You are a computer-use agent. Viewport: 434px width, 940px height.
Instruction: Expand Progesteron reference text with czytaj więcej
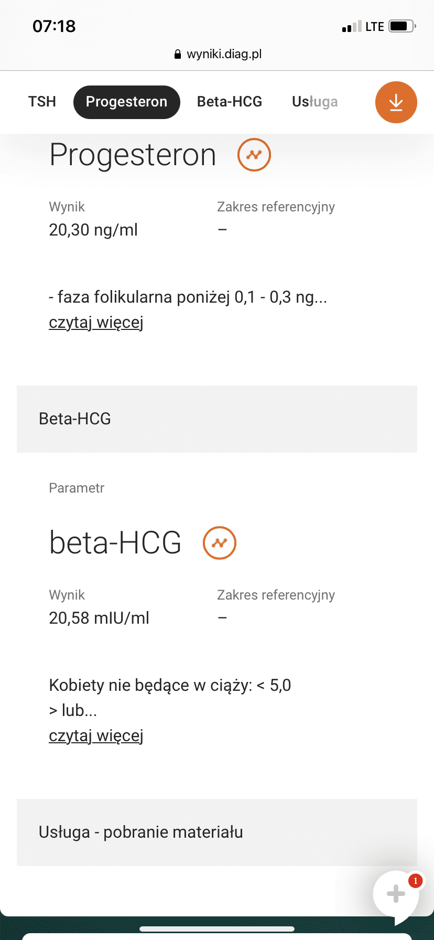tap(96, 322)
